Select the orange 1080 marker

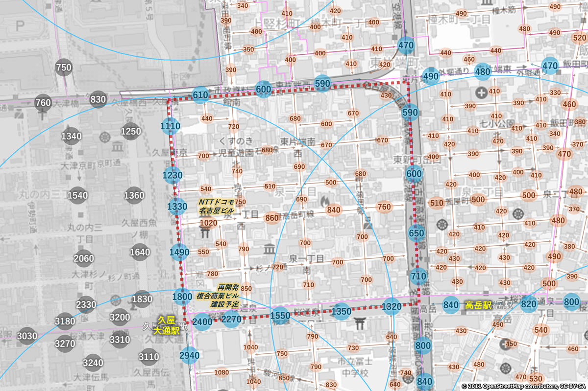click(221, 372)
